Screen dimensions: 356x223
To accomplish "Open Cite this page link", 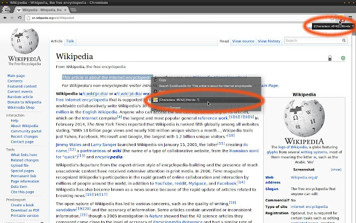I will [22, 192].
